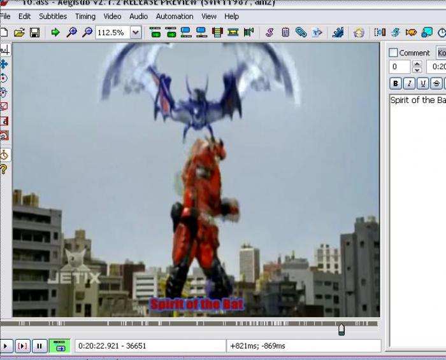Open the View menu
This screenshot has width=446, height=360.
[x=209, y=17]
